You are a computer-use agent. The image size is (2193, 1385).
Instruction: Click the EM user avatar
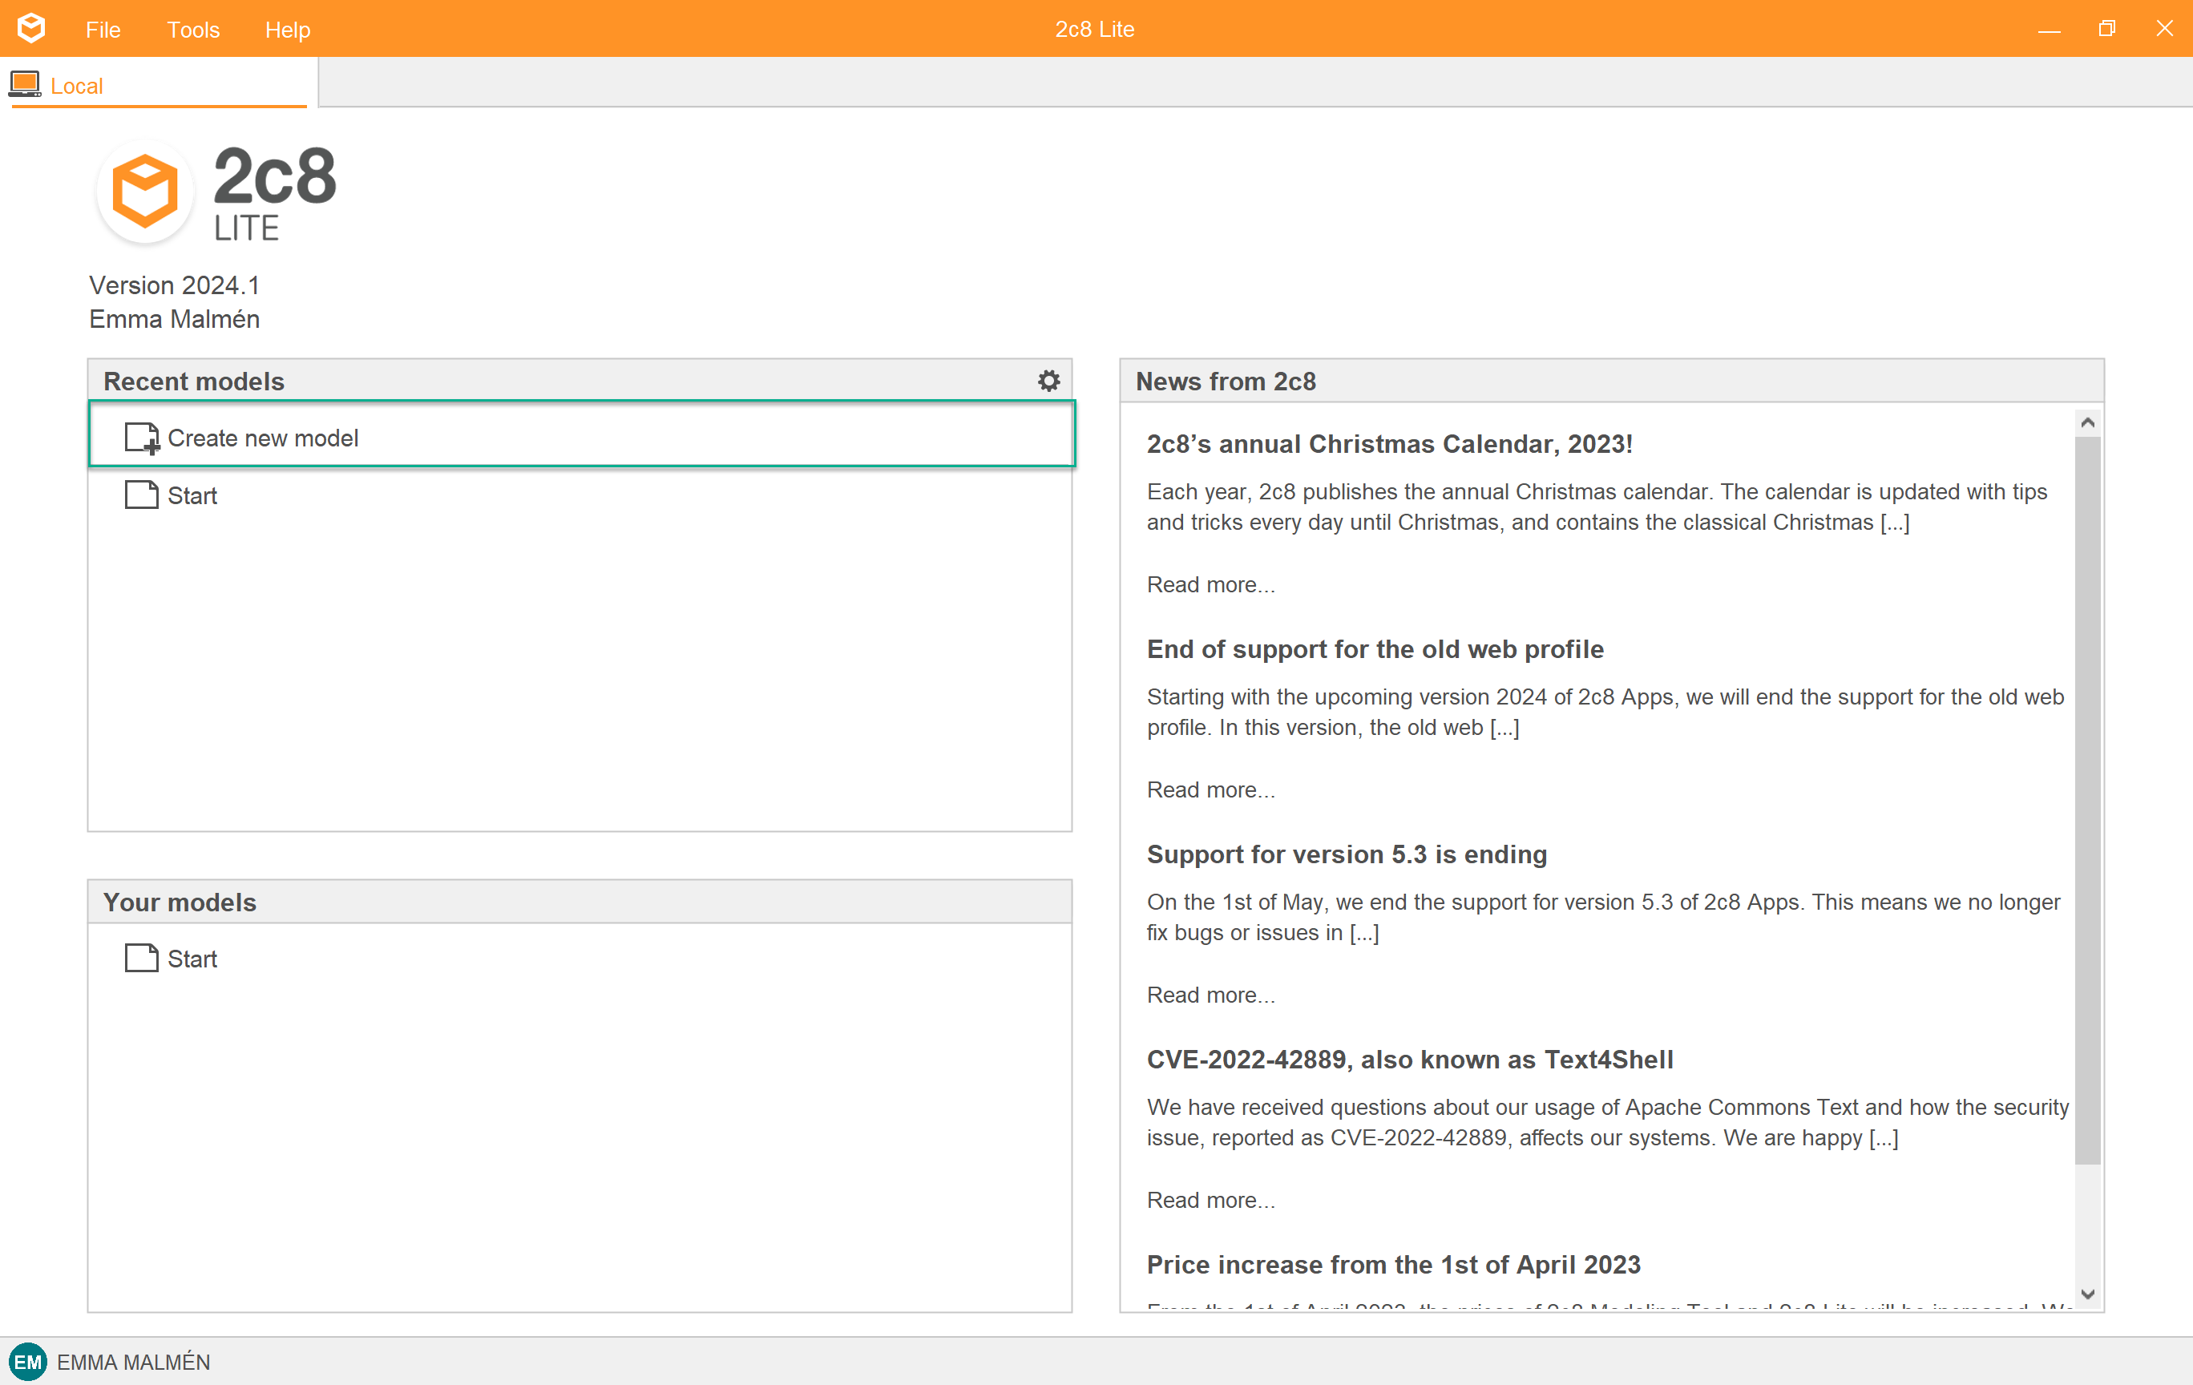pos(27,1363)
